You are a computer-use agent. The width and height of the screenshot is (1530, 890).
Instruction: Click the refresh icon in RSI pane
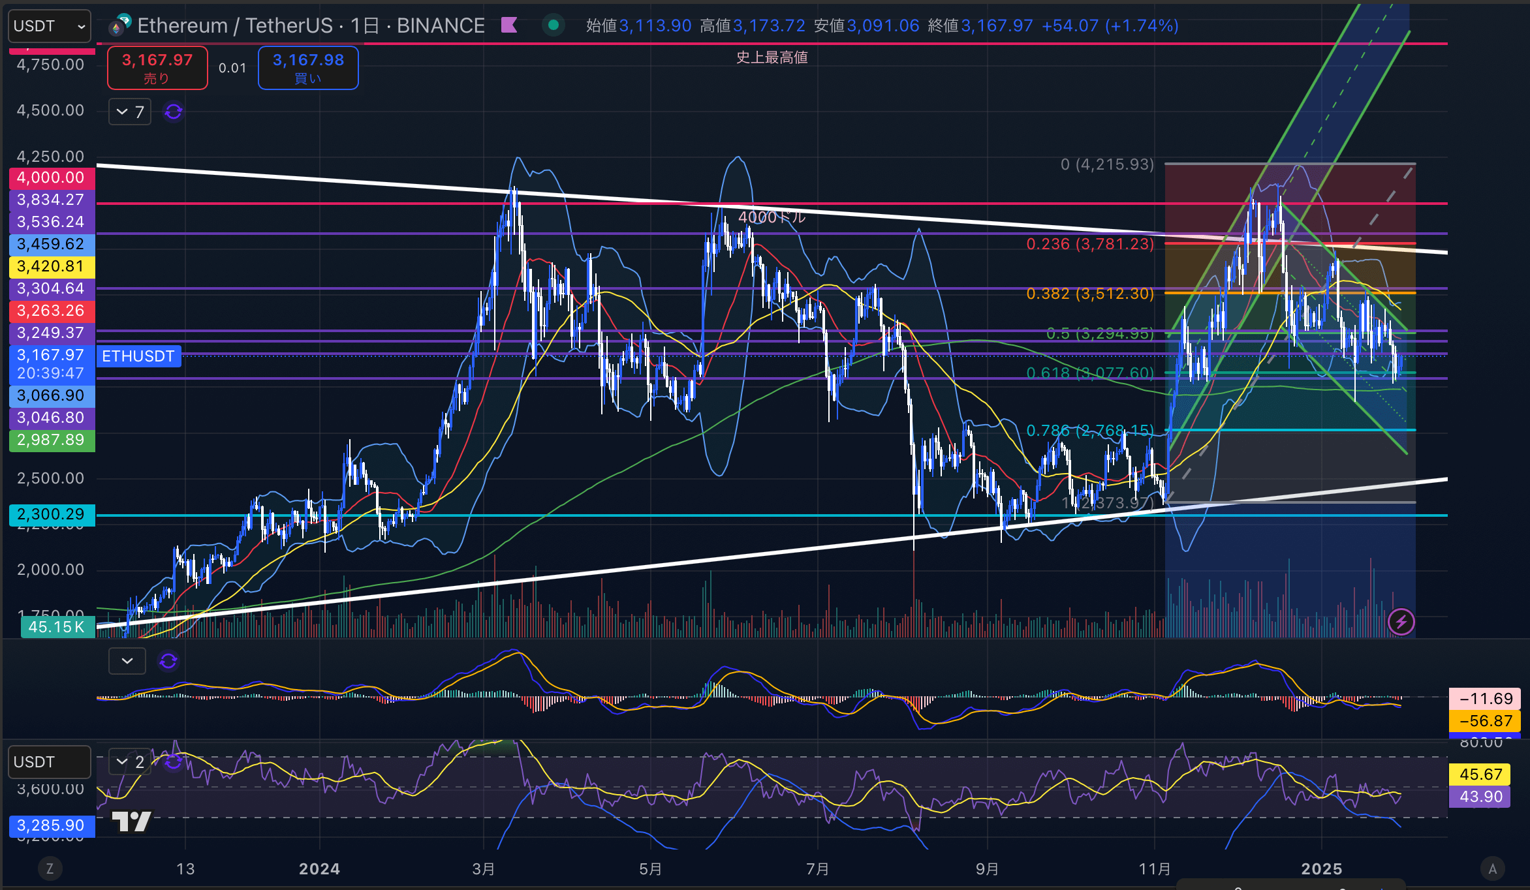click(x=174, y=761)
